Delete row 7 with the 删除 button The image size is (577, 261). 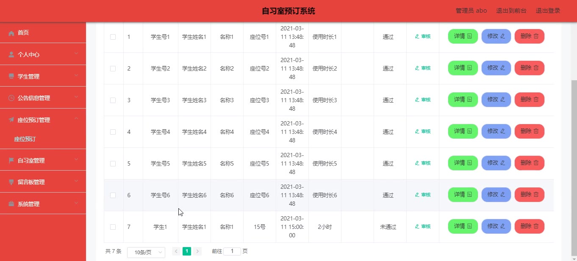point(529,226)
